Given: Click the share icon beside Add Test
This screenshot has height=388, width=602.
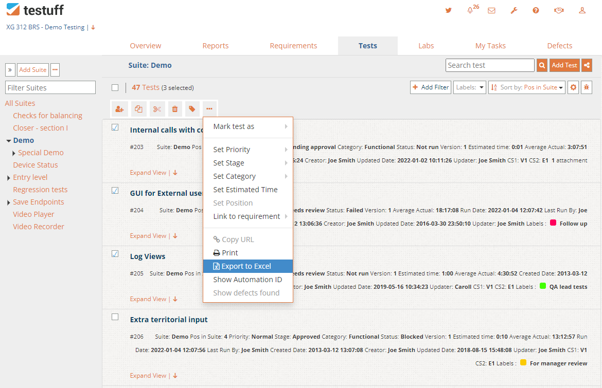Looking at the screenshot, I should point(587,65).
